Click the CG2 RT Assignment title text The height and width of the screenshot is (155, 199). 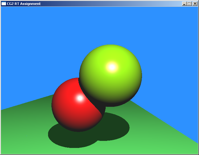(24, 4)
